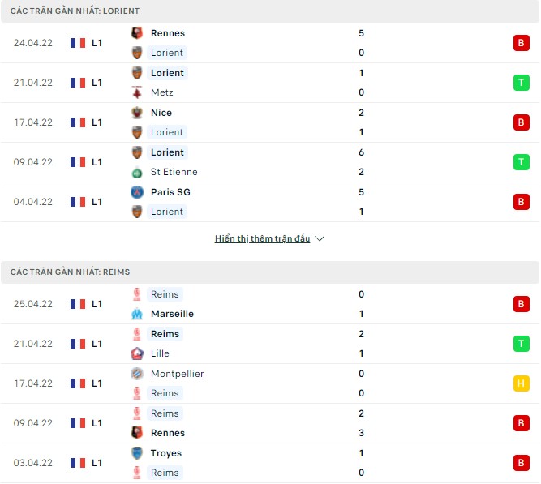The width and height of the screenshot is (541, 484).
Task: Click the red B badge for Rennes–Lorient
Action: tap(521, 43)
